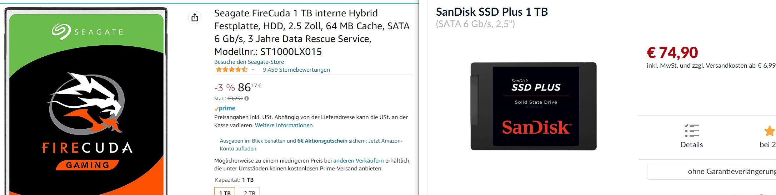Open the 'Besuche den Seagate-Store' link

pyautogui.click(x=249, y=62)
